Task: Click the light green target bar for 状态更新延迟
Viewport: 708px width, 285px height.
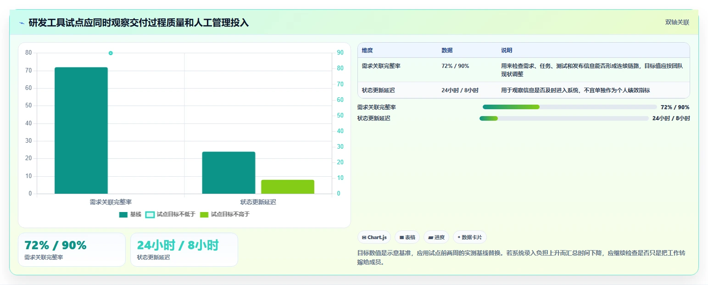Action: pyautogui.click(x=288, y=187)
